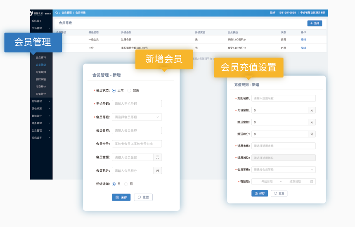Click the home icon in the breadcrumb
The width and height of the screenshot is (355, 227).
pos(57,13)
